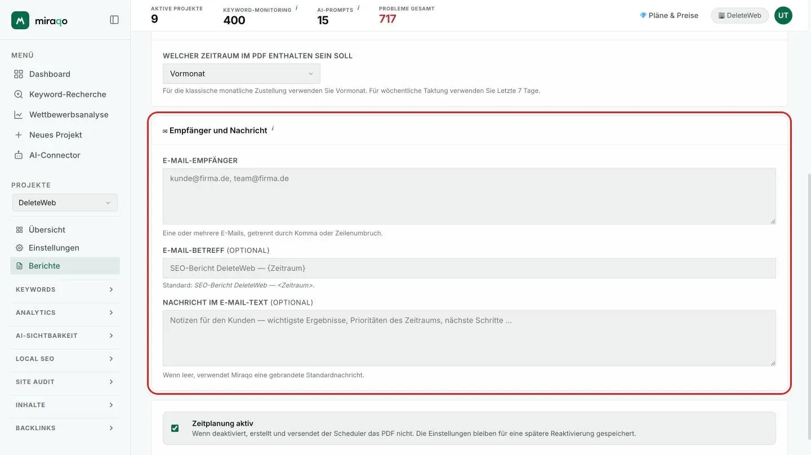811x455 pixels.
Task: Open the UT user avatar
Action: (x=783, y=15)
